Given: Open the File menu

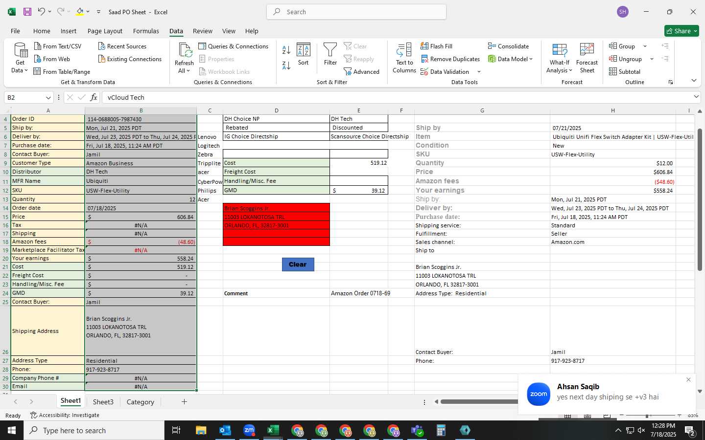Looking at the screenshot, I should point(15,31).
